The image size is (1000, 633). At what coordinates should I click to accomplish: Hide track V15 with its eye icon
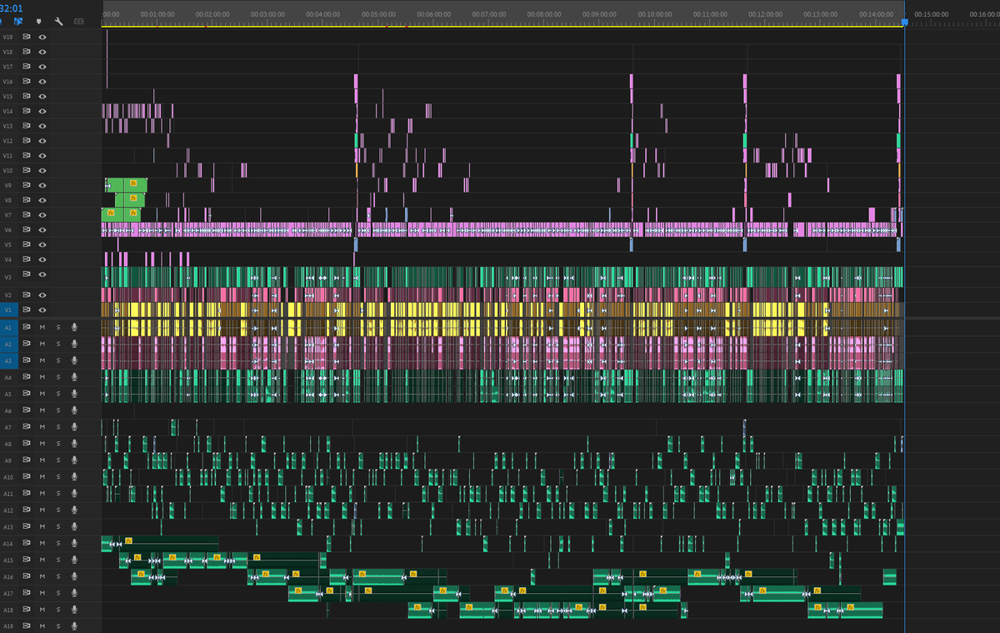pyautogui.click(x=42, y=97)
